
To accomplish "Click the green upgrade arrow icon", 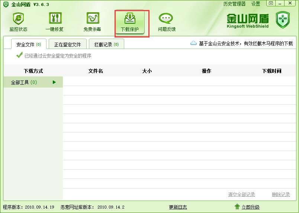I will 237,207.
